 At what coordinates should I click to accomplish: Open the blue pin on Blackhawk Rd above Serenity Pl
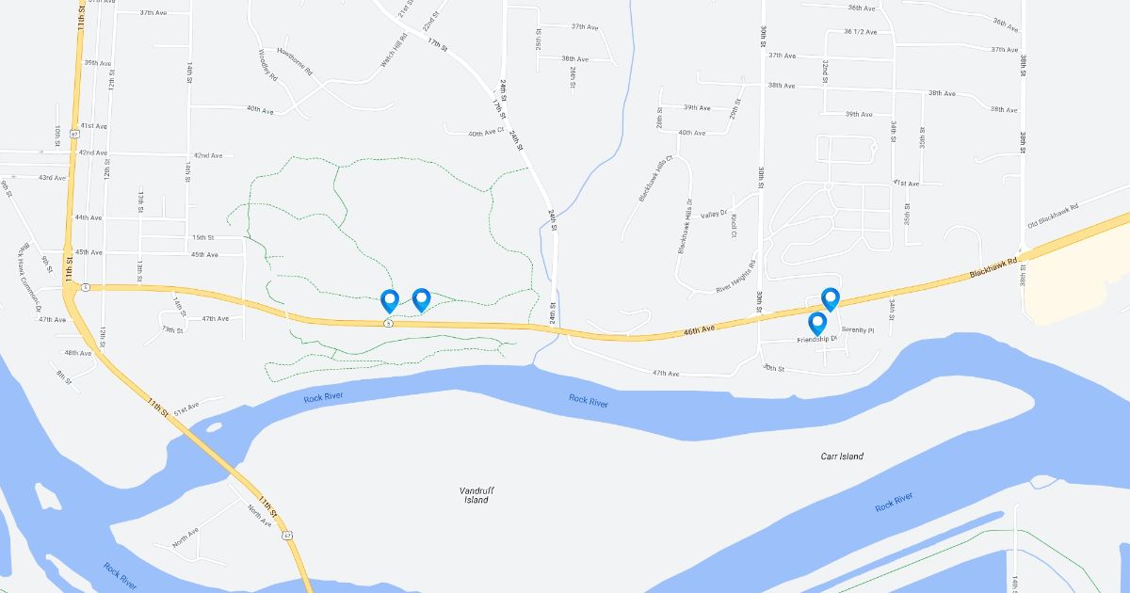(831, 299)
